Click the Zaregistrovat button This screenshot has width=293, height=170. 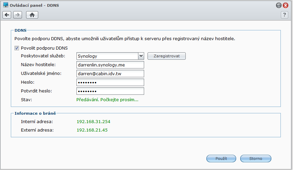166,56
